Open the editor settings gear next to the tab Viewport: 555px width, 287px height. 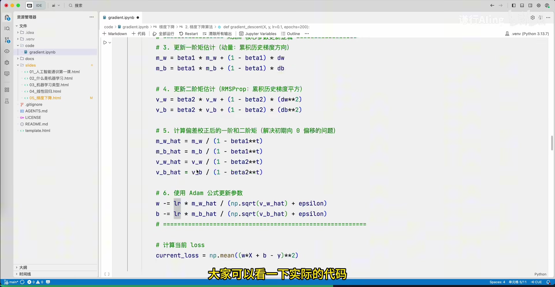pos(533,18)
